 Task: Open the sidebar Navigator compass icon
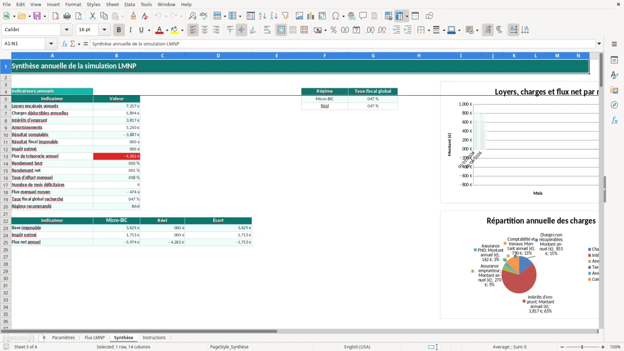tap(614, 105)
